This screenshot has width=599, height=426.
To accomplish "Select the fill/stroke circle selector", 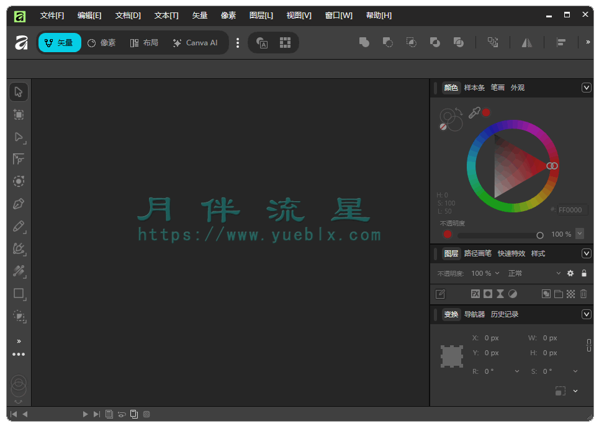I will click(x=451, y=120).
